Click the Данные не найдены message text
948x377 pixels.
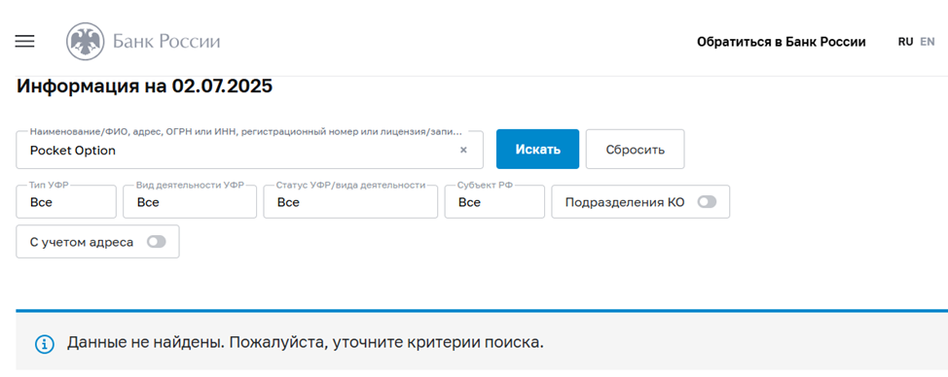pos(306,343)
